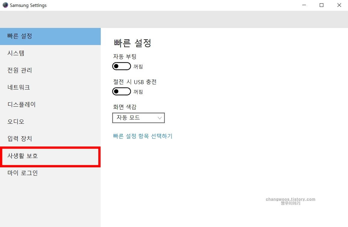This screenshot has height=227, width=348.
Task: Go to 네트워크 settings
Action: coord(50,87)
